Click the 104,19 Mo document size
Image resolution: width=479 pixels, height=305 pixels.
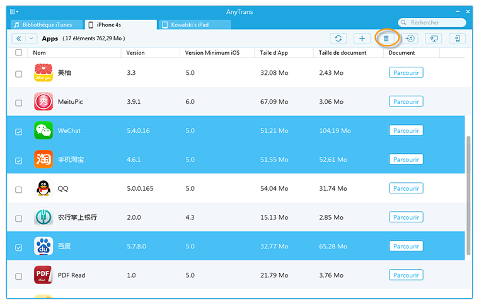tap(335, 130)
